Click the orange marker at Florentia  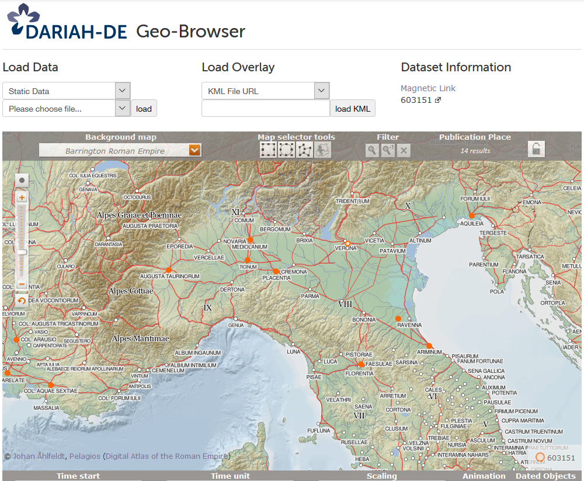click(360, 364)
